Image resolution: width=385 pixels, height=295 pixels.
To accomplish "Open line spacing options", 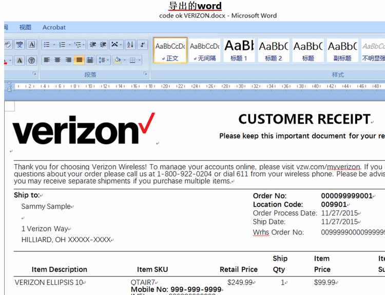I will (x=102, y=60).
